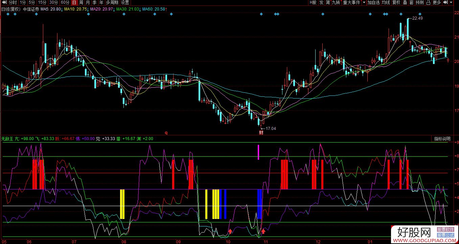The image size is (459, 244).
Task: Click the MA20: 20.97 value label
Action: pyautogui.click(x=102, y=9)
